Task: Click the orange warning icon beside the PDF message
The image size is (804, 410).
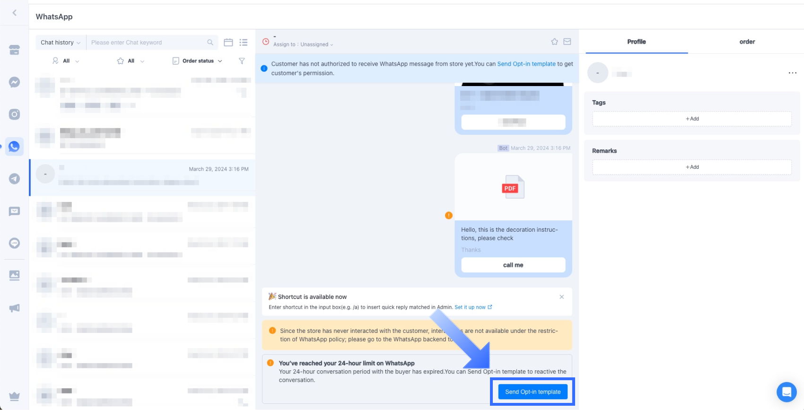Action: [449, 216]
